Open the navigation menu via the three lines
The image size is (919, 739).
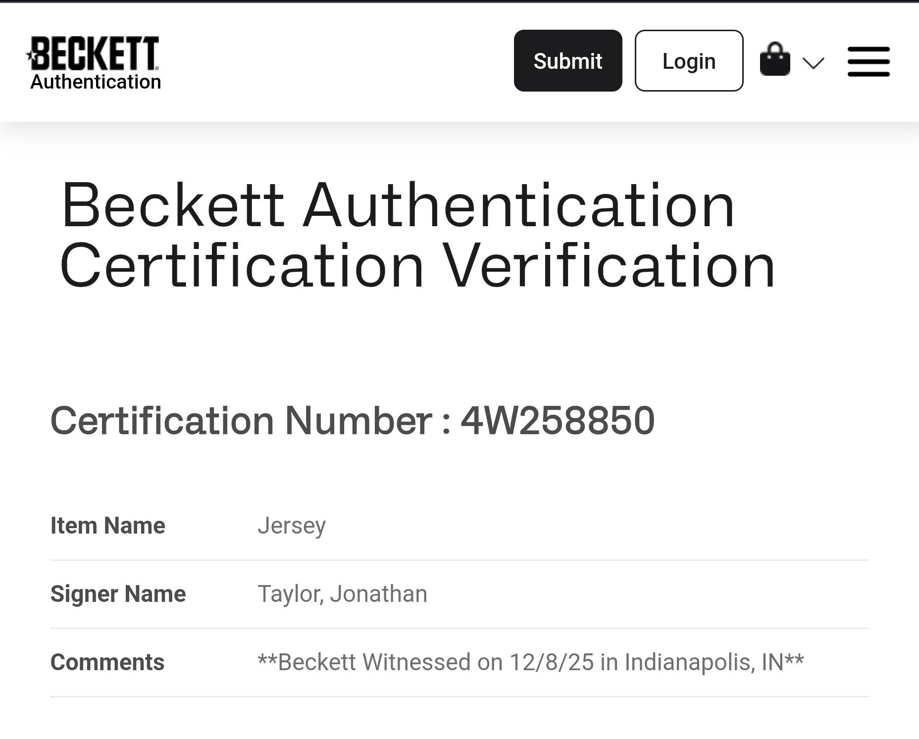click(x=868, y=61)
